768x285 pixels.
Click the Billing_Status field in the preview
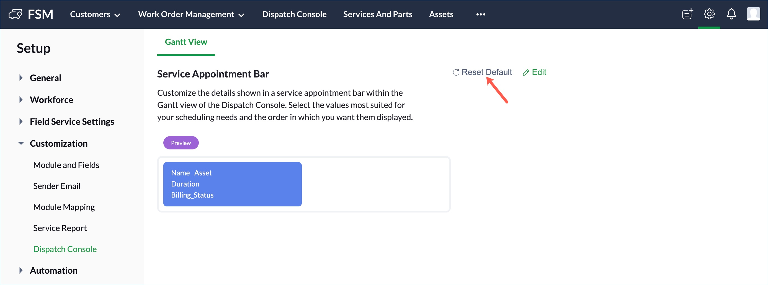[x=192, y=195]
